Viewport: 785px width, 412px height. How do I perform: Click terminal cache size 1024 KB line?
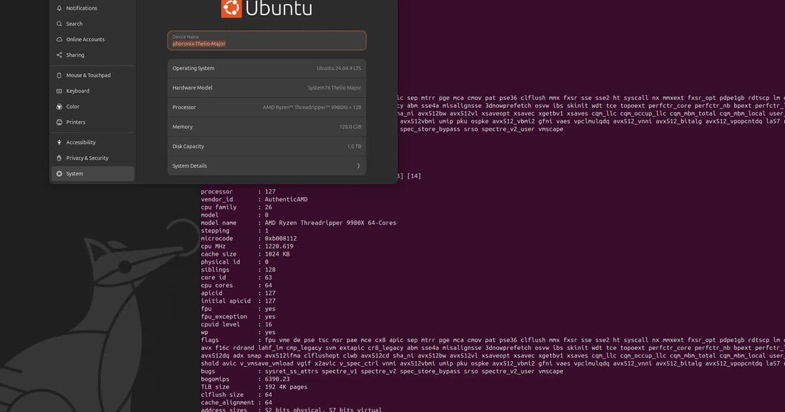245,254
